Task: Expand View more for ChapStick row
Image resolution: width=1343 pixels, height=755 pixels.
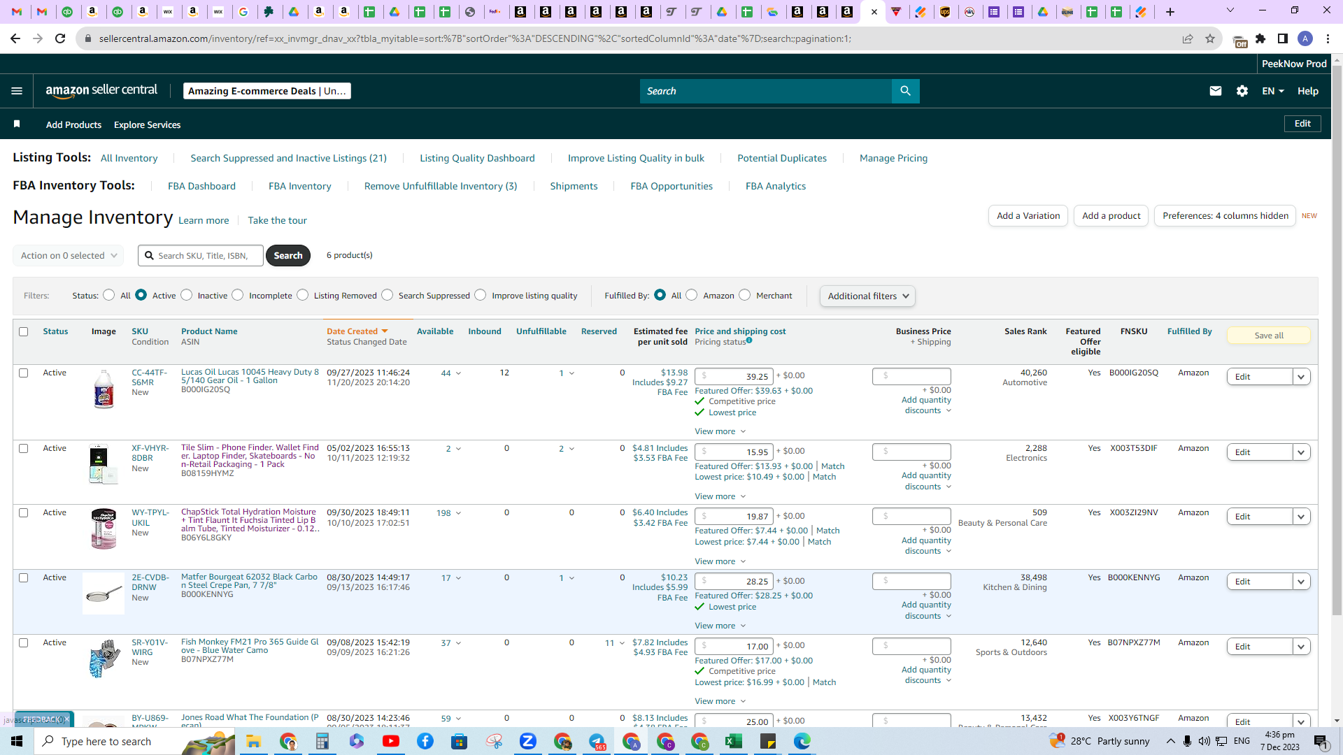Action: (720, 561)
